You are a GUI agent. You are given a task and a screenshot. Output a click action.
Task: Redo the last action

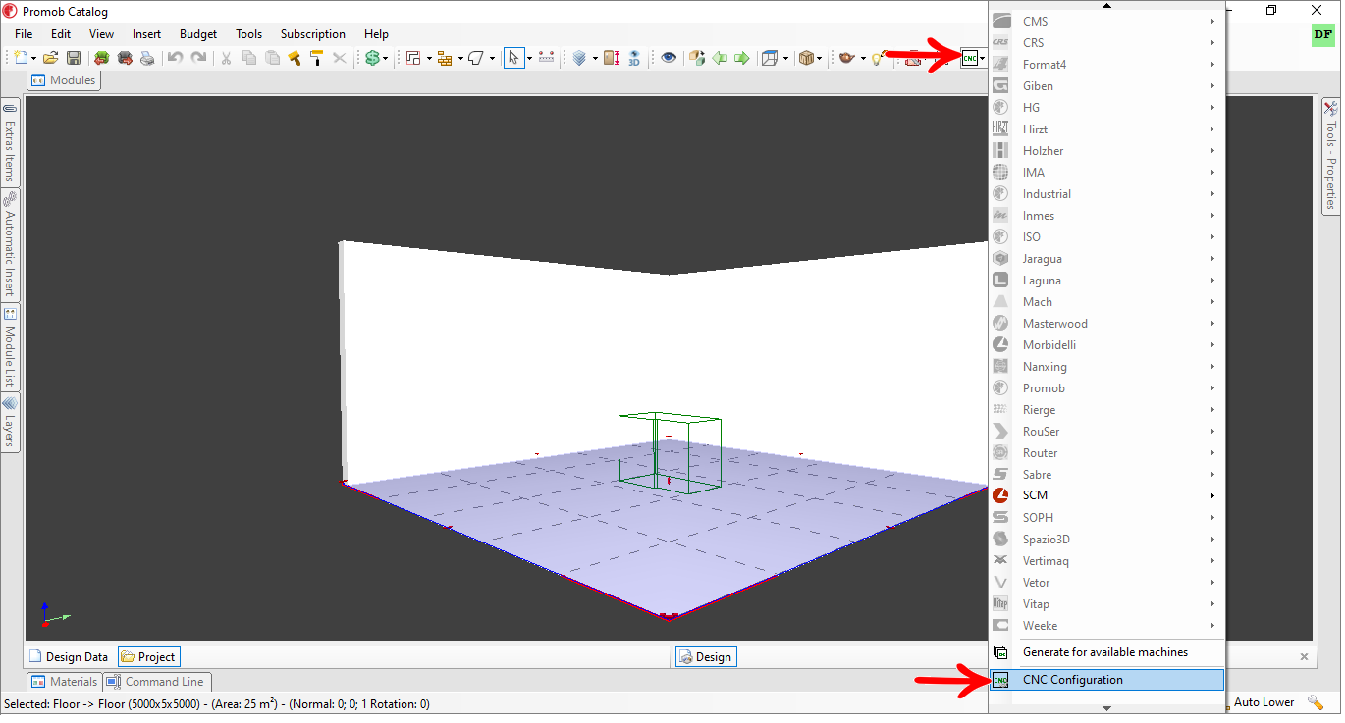click(x=198, y=58)
